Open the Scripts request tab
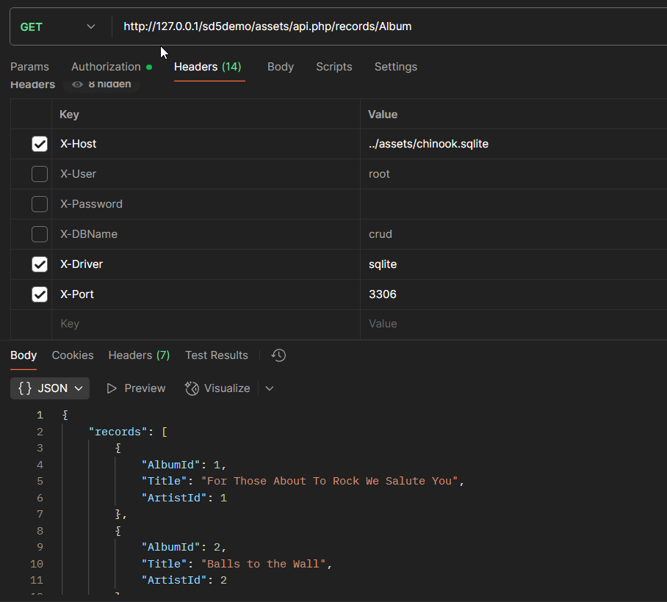Screen dimensions: 667x602 (333, 67)
